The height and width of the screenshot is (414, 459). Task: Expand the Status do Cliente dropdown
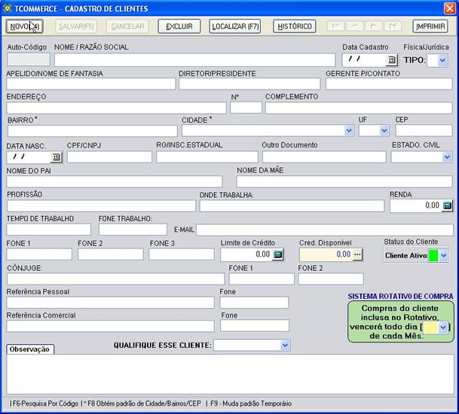pyautogui.click(x=443, y=255)
